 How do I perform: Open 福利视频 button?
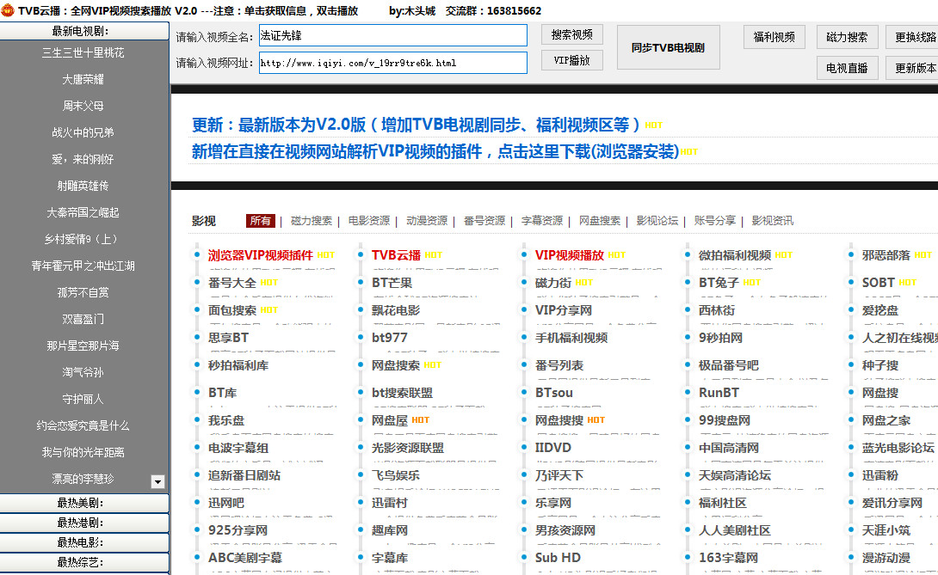tap(774, 37)
